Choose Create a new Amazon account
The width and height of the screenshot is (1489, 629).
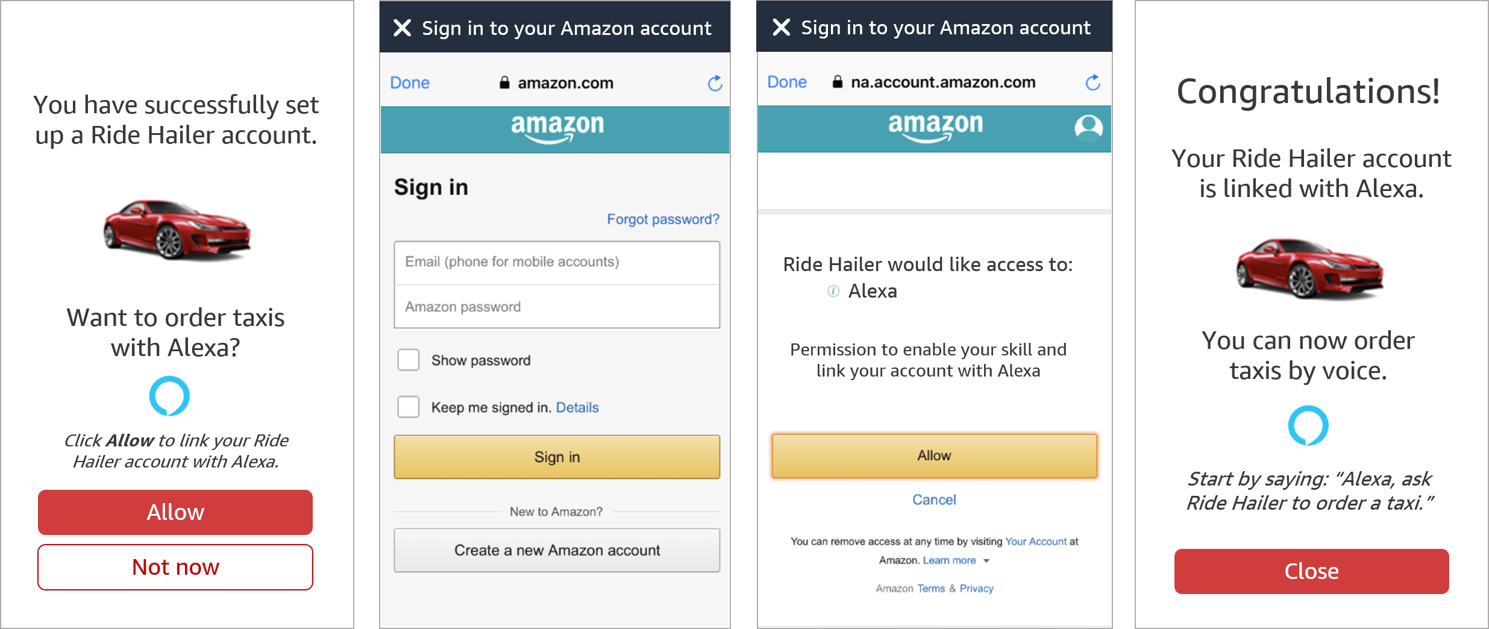click(556, 549)
